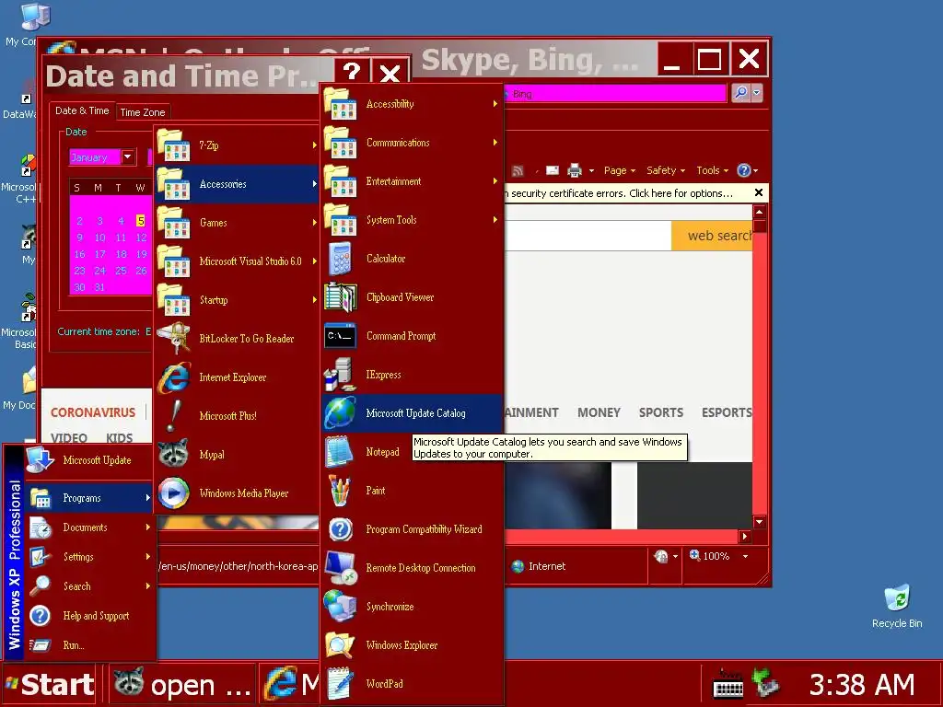The height and width of the screenshot is (707, 943).
Task: Launch WordPad icon
Action: click(341, 684)
